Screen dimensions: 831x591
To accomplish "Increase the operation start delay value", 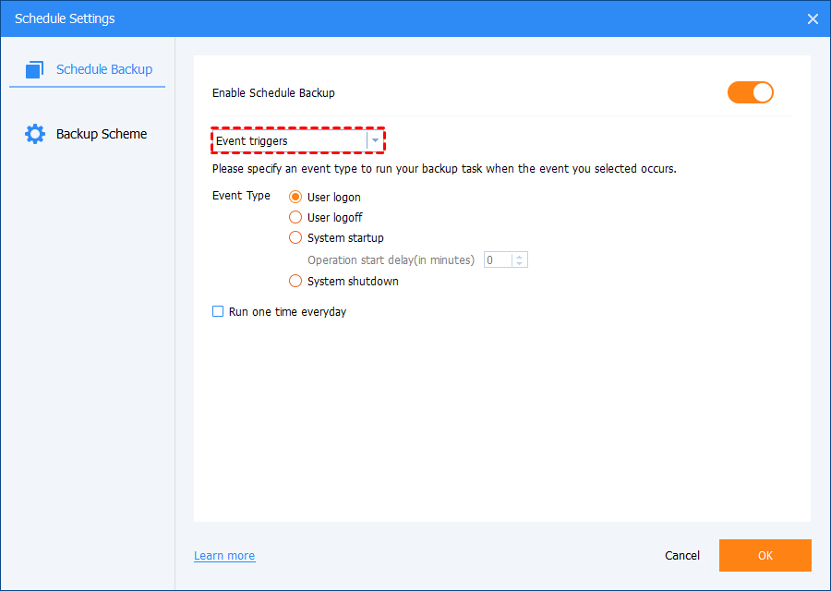I will click(520, 256).
